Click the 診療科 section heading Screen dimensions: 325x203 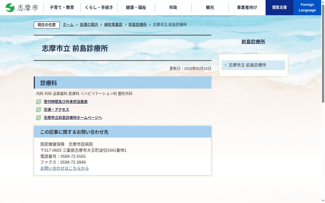[123, 82]
